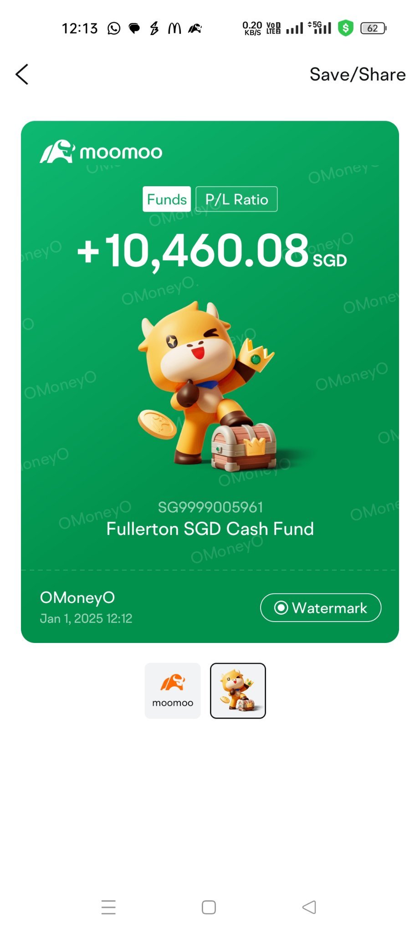Tap the McDonald's notification icon
Viewport: 420px width, 933px height.
coord(174,29)
